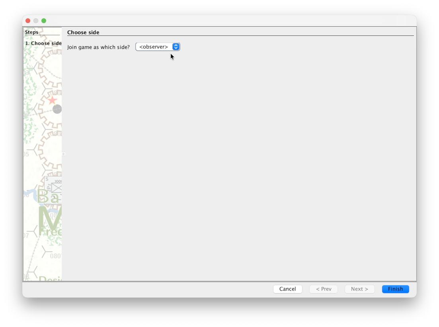Click the green 'Free' text on the map
The width and height of the screenshot is (439, 327).
(x=51, y=232)
